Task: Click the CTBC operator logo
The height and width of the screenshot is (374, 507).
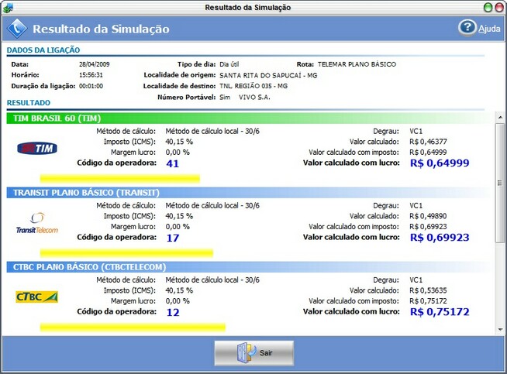Action: pos(37,297)
